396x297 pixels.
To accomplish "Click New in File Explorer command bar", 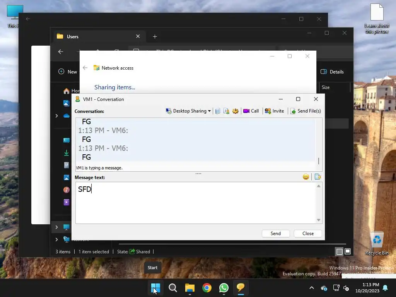I will click(68, 72).
